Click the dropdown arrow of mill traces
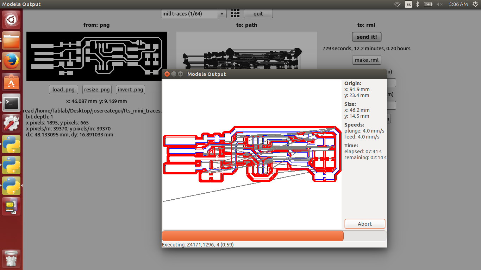Viewport: 481px width, 270px height. [x=222, y=14]
